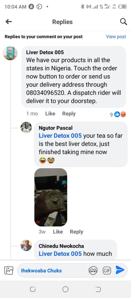
Task: Open search with the magnifier icon
Action: [x=124, y=22]
